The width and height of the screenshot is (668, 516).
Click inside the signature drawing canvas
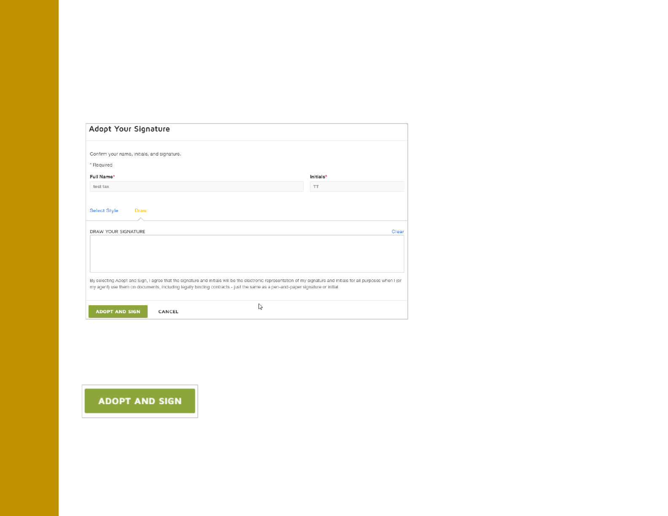[247, 254]
